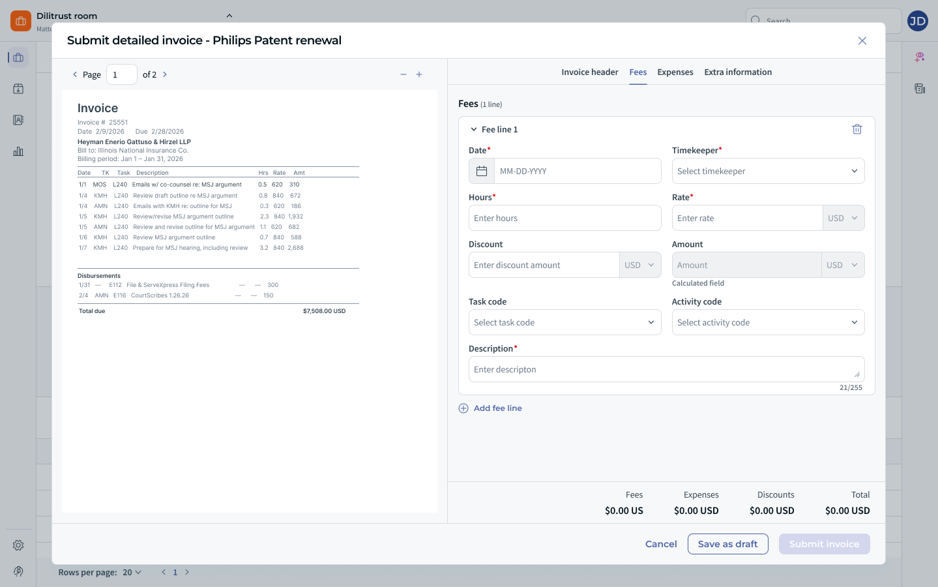Click the Description text area
Screen dimensions: 938x587
(x=667, y=369)
